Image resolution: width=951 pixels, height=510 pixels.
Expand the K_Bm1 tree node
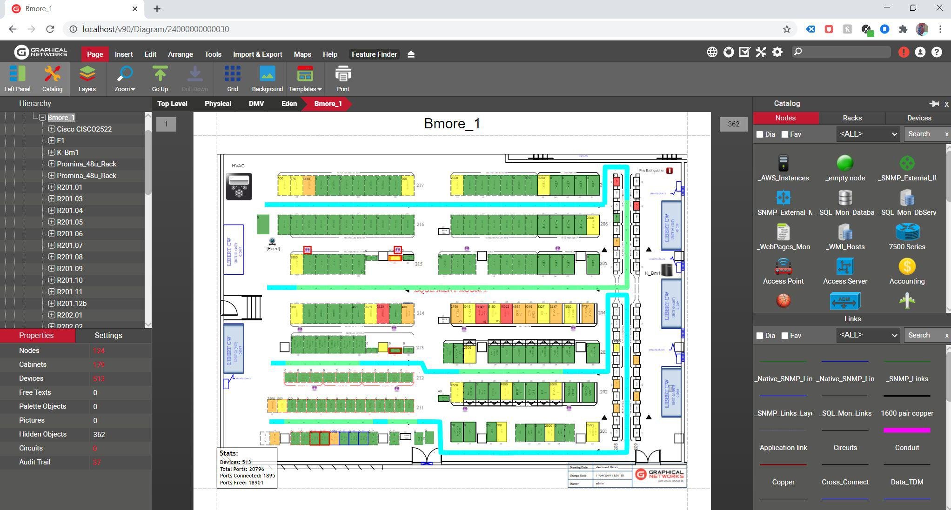tap(52, 152)
